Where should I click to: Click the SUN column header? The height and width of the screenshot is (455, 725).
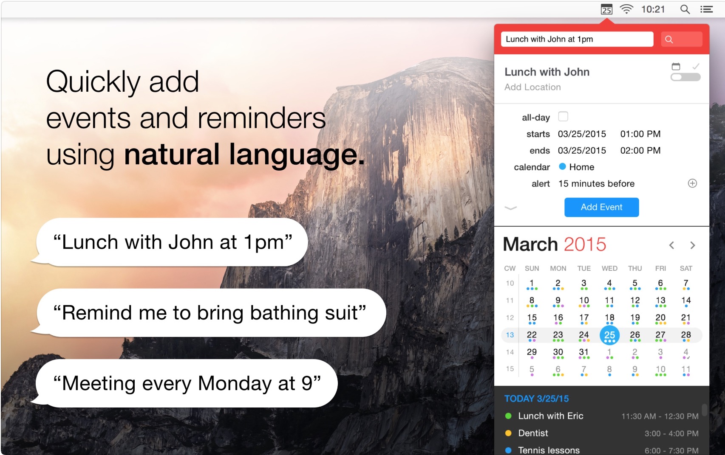[532, 268]
